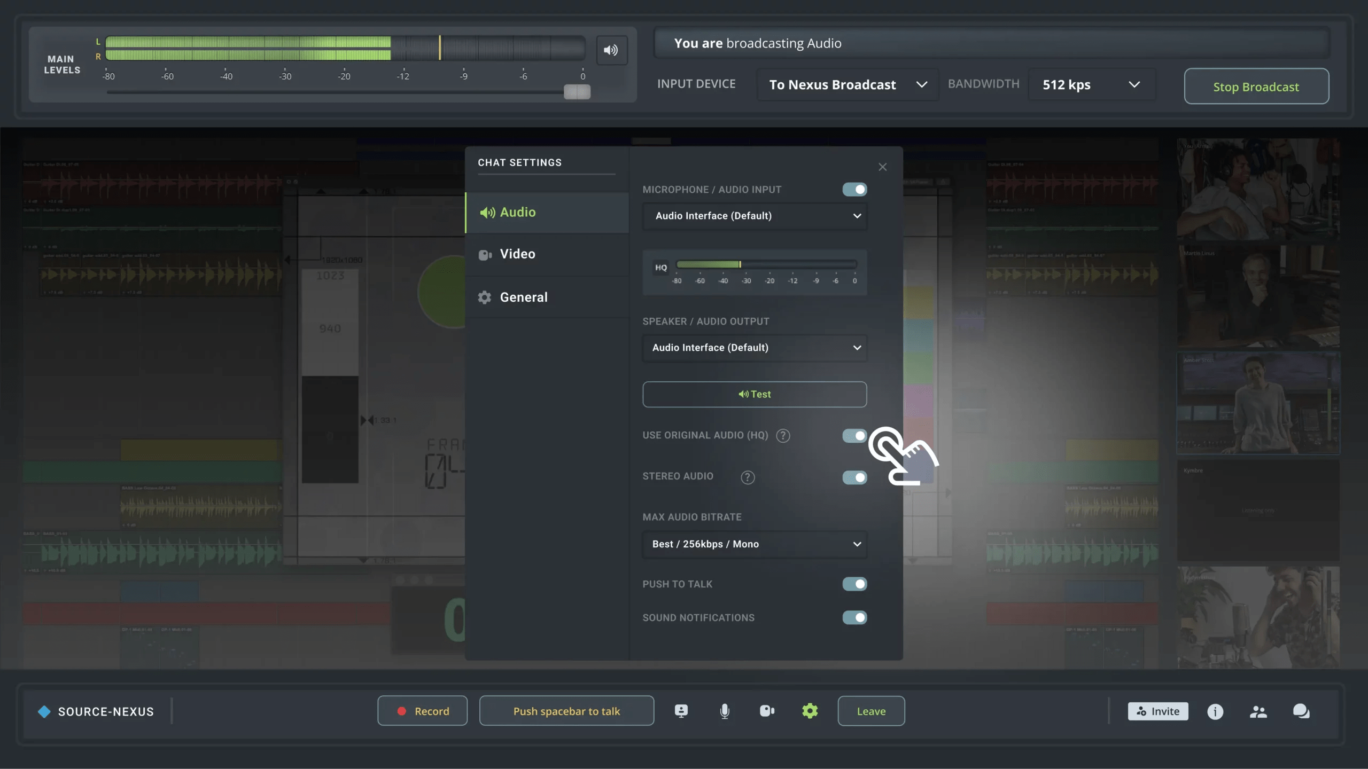
Task: Start screen sharing from the bottom bar
Action: (x=681, y=711)
